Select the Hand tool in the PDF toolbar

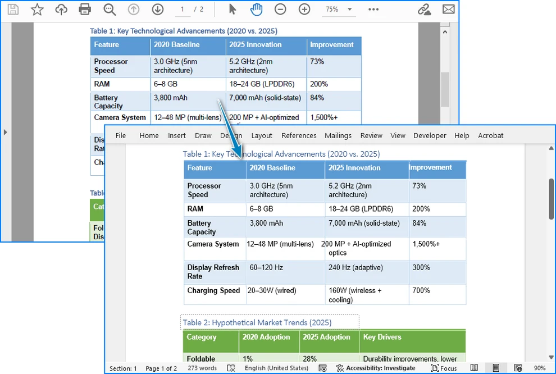point(257,9)
